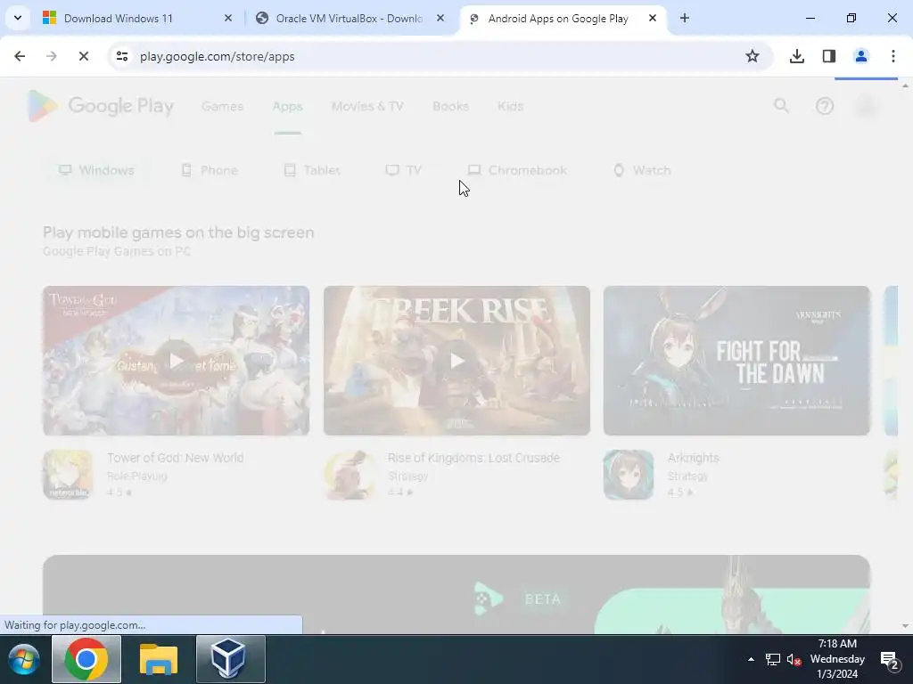Stop loading the page
The width and height of the screenshot is (913, 684).
pos(83,56)
